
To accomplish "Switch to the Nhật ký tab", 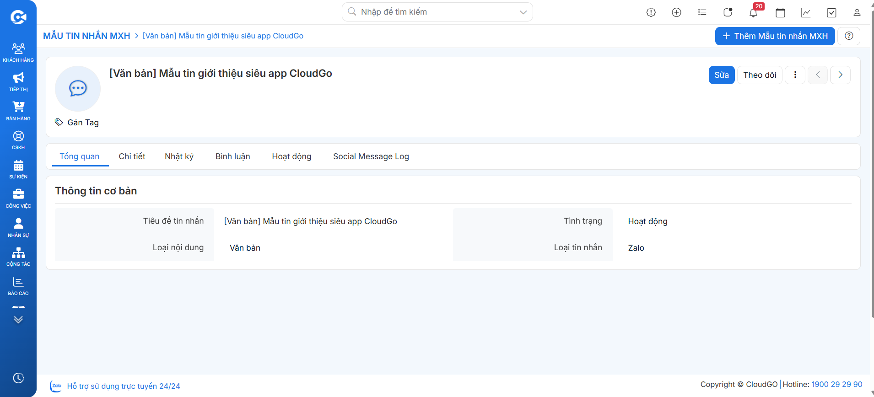I will pyautogui.click(x=179, y=156).
